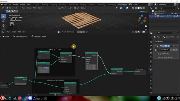Viewport: 180px width, 101px height.
Task: Open the Object Constraints properties tab
Action: (151, 81)
